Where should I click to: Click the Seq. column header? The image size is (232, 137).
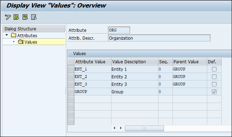point(165,62)
